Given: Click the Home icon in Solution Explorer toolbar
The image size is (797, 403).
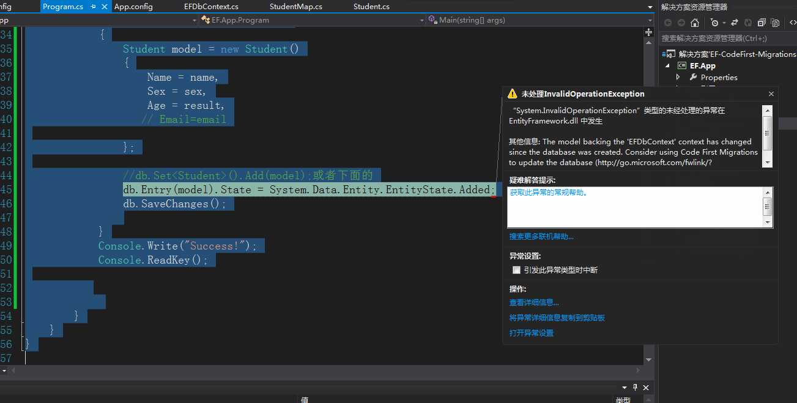Looking at the screenshot, I should pyautogui.click(x=695, y=23).
